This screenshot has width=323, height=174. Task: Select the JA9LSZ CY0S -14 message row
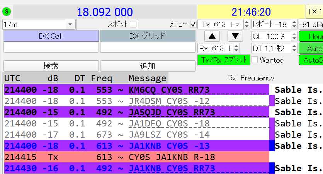click(137, 135)
